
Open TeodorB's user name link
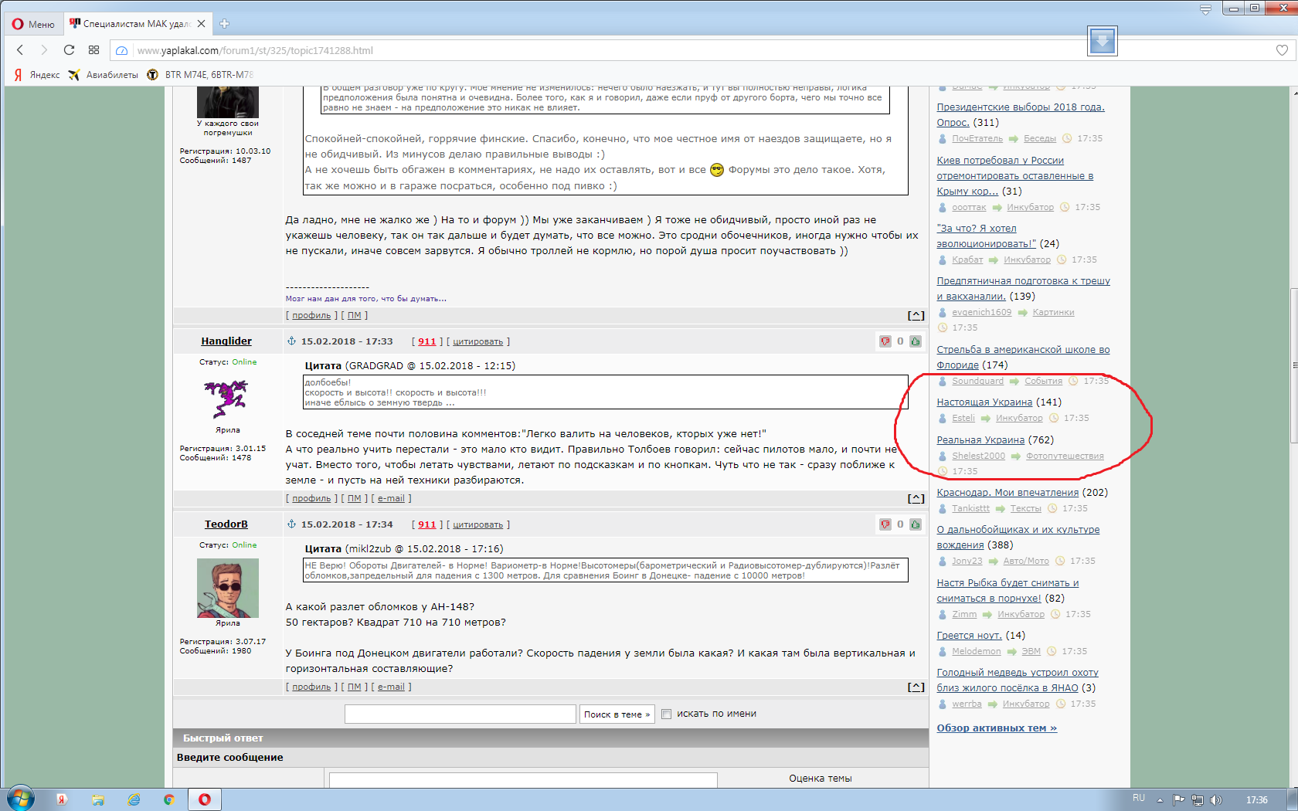tap(226, 524)
